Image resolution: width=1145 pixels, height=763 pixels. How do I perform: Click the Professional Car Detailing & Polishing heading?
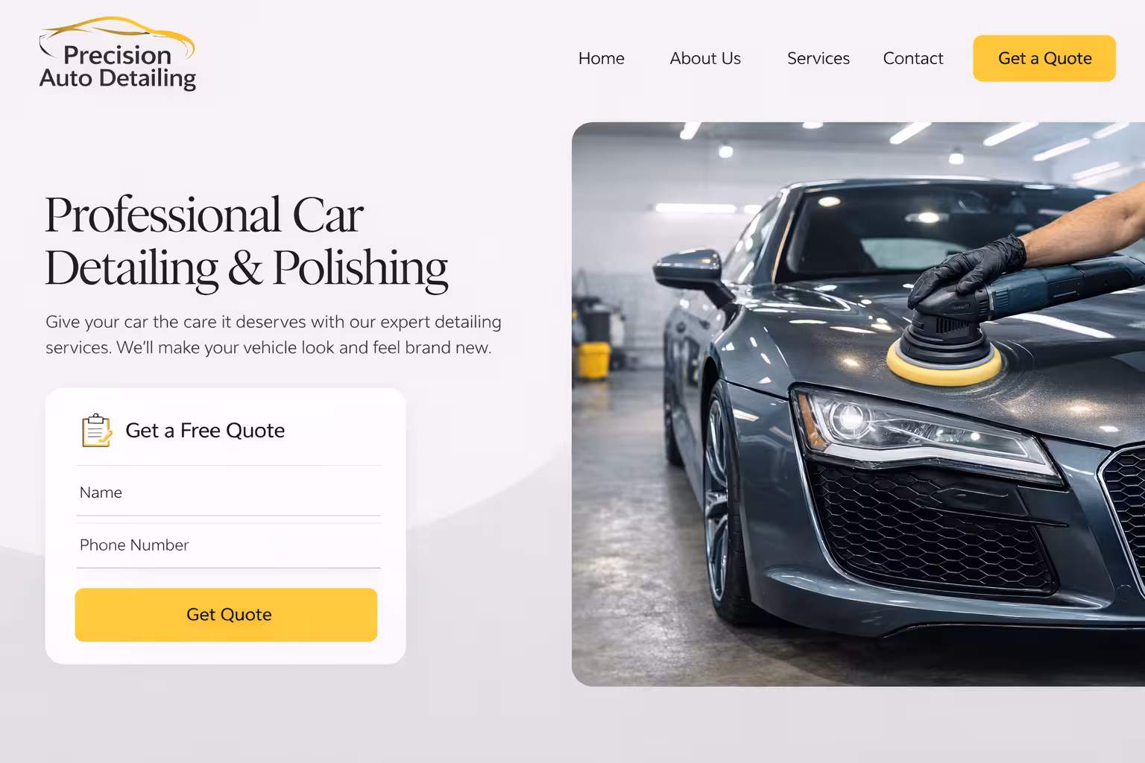(x=246, y=241)
